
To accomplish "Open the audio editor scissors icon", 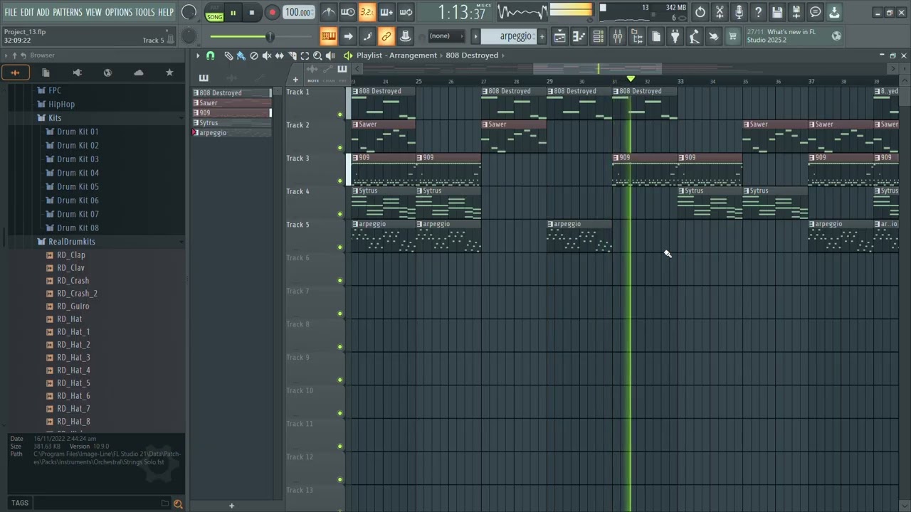I will 720,12.
